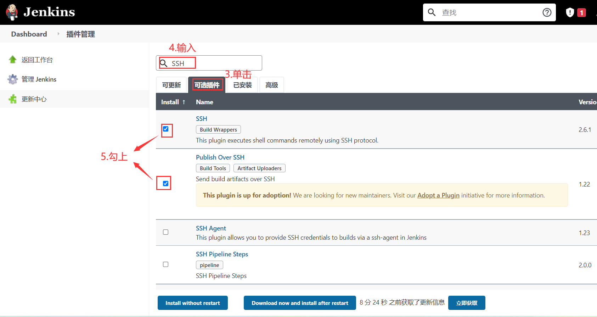Screen dimensions: 597x317
Task: Uncheck the SSH plugin checkbox
Action: [165, 129]
